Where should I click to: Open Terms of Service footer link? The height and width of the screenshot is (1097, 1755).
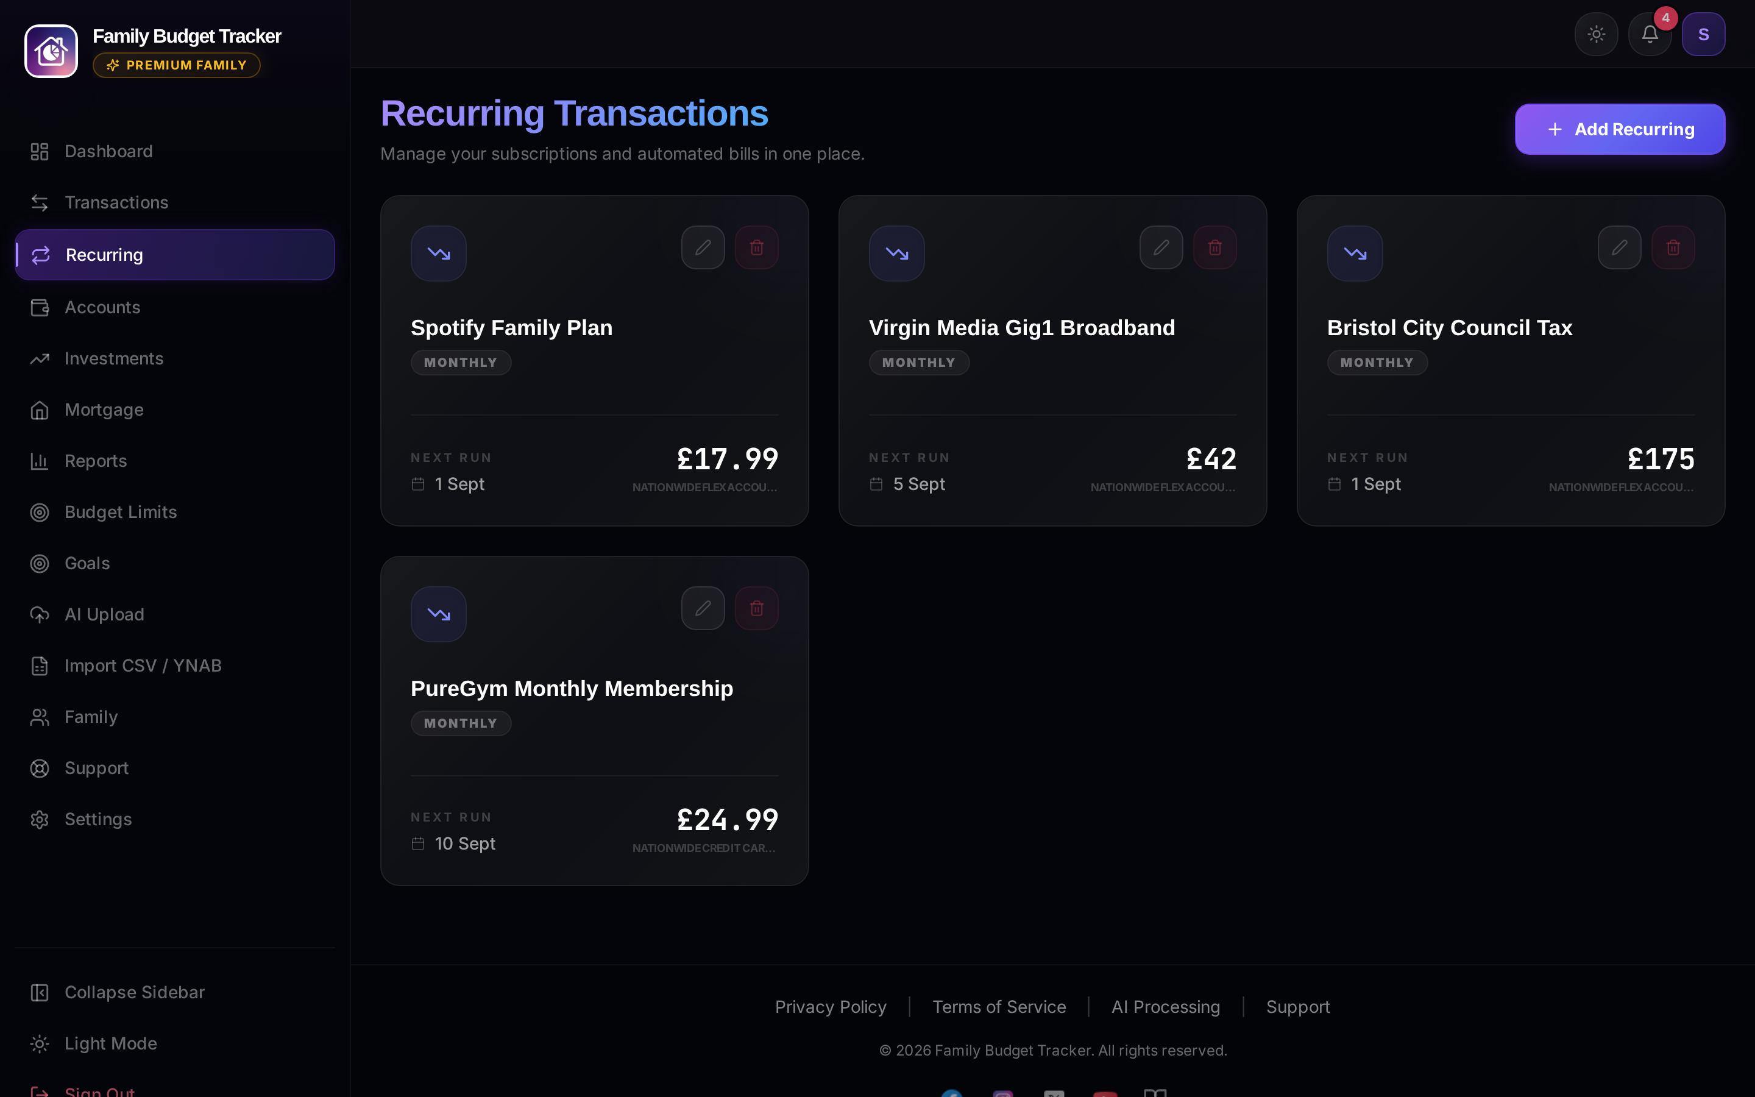click(999, 1007)
